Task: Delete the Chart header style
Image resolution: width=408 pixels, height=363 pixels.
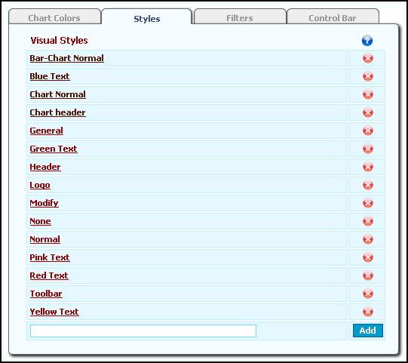Action: coord(368,112)
